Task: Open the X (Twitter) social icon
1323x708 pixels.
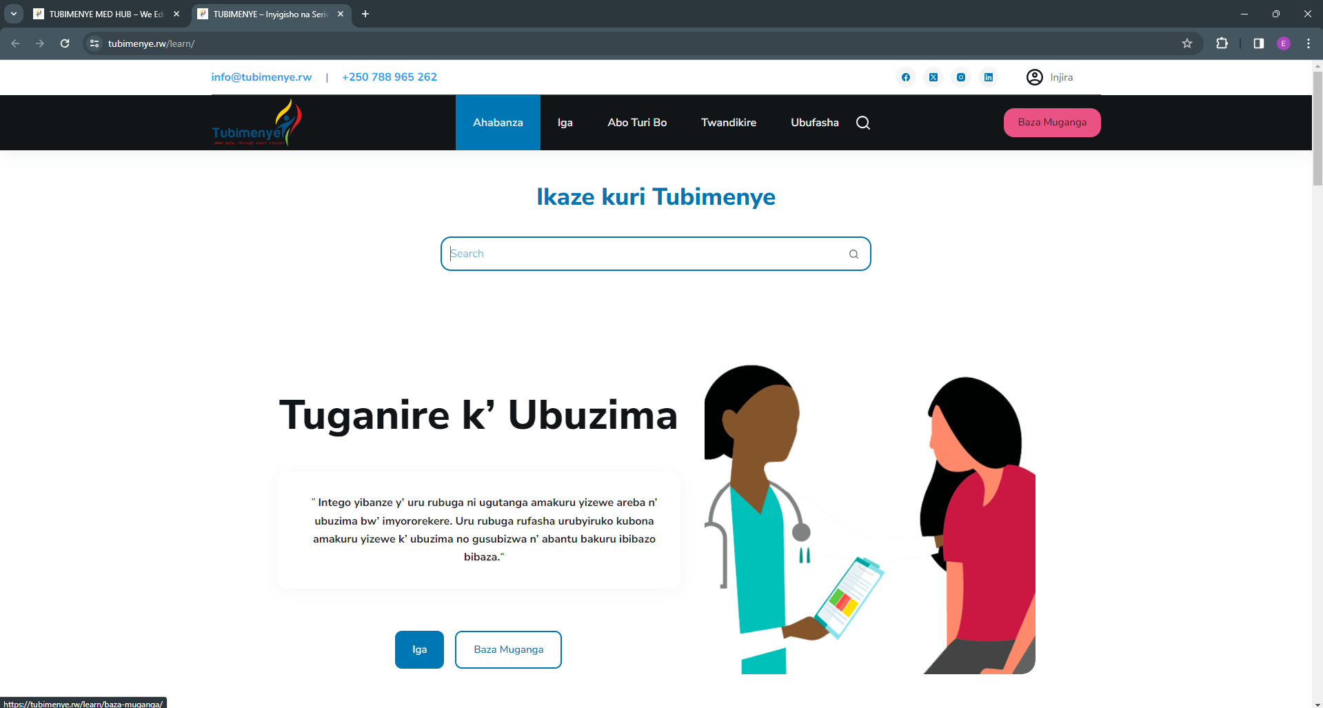Action: point(933,77)
